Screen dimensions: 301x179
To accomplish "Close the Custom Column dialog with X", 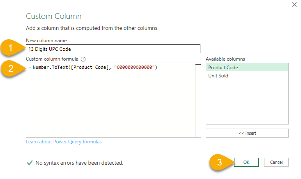I will tap(294, 5).
